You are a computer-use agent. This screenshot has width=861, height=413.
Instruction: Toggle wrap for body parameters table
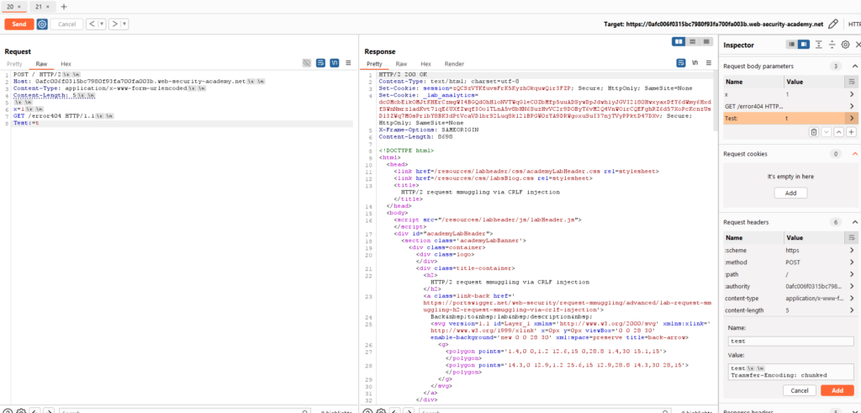click(x=852, y=82)
